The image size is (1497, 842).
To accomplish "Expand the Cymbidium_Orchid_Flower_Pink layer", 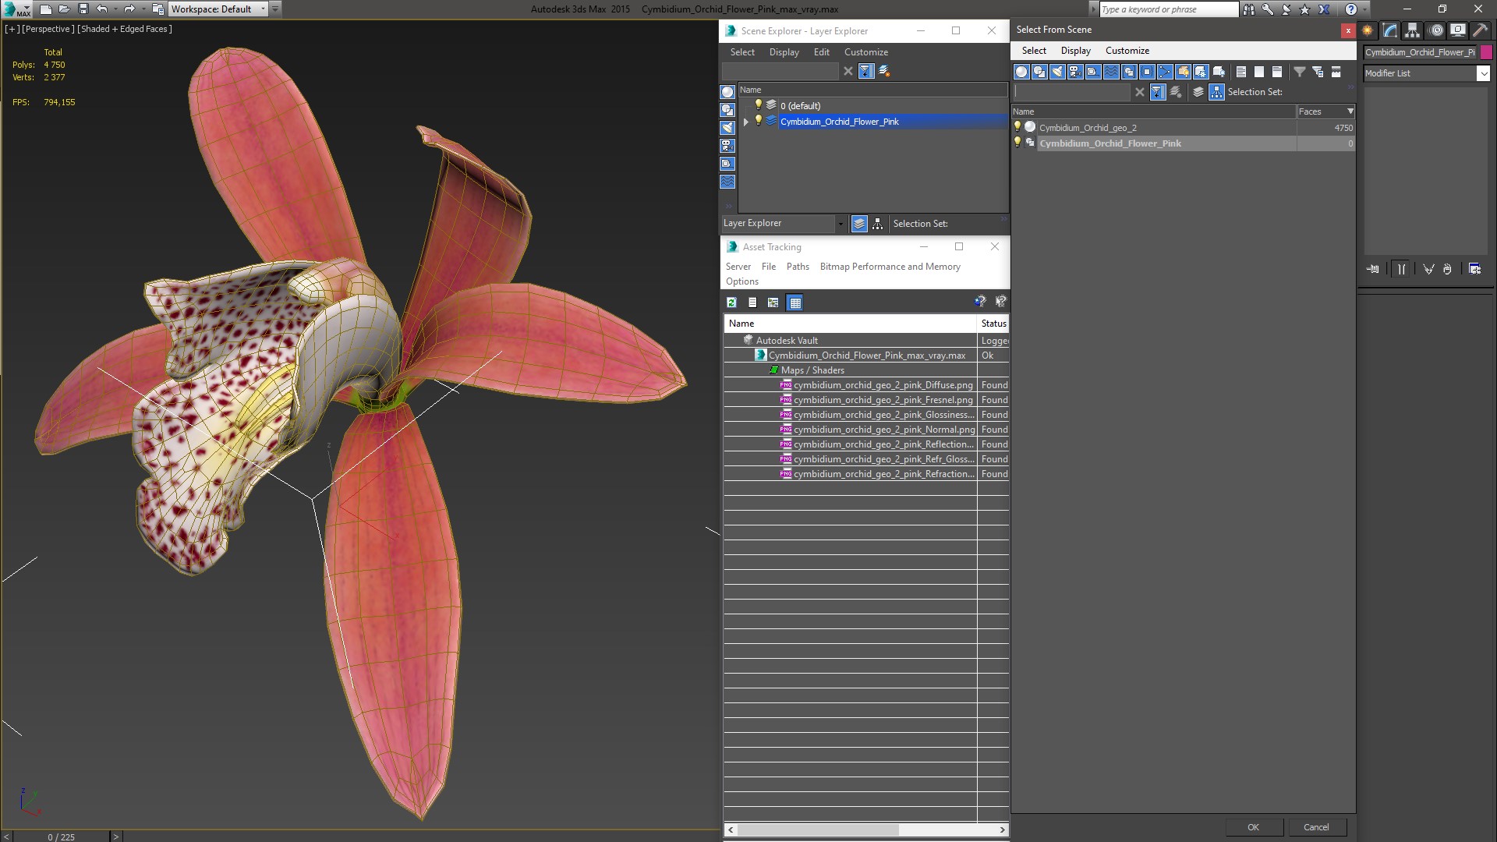I will [x=746, y=122].
